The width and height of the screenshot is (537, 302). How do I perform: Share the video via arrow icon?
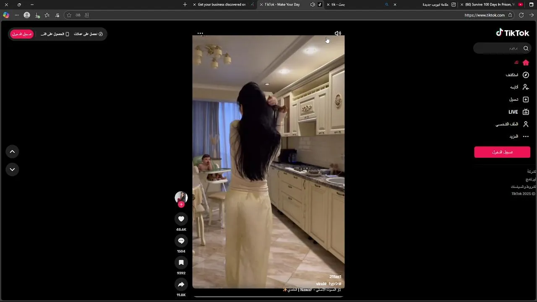(x=181, y=284)
